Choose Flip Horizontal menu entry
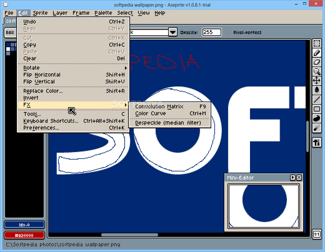 click(73, 75)
